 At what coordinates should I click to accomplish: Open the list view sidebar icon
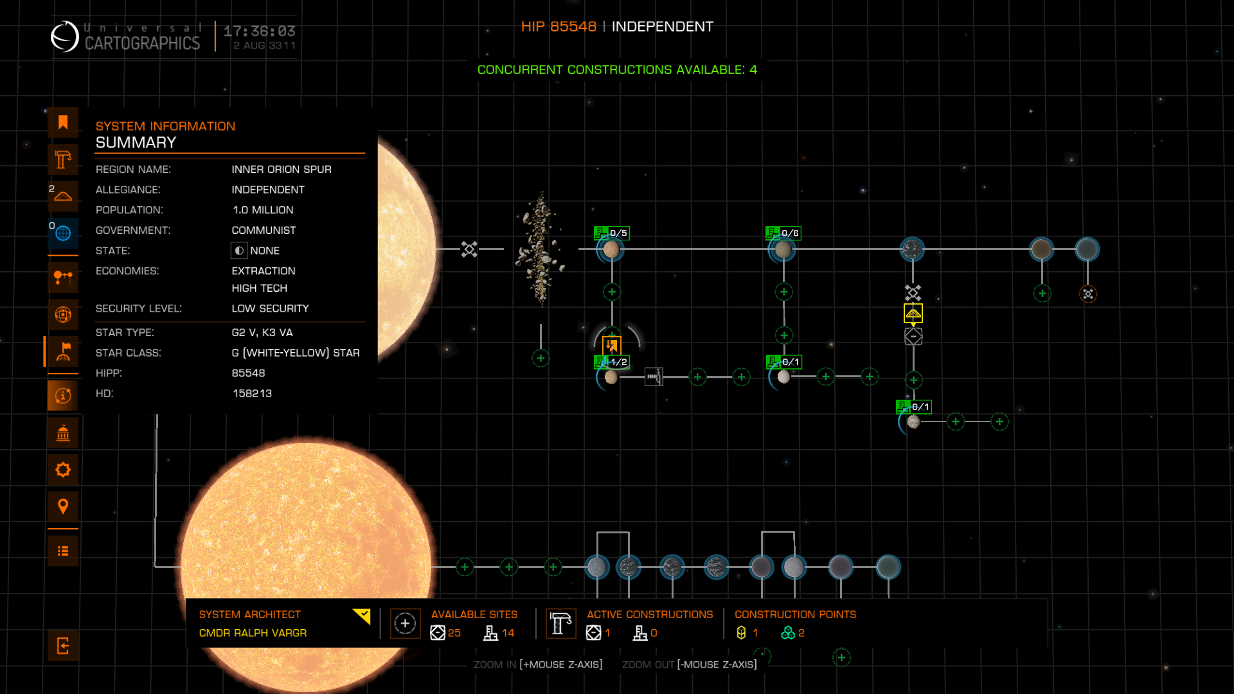click(x=63, y=551)
